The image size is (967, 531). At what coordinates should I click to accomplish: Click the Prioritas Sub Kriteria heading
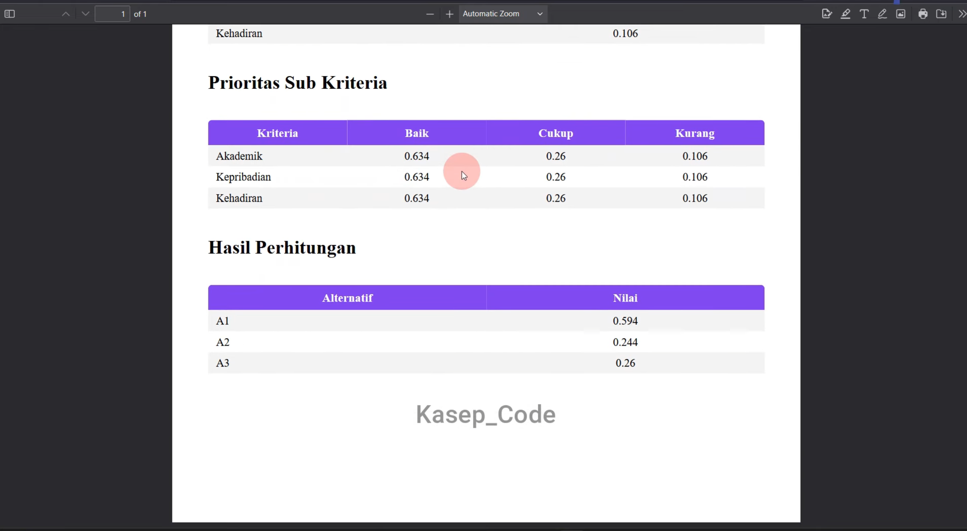[298, 83]
